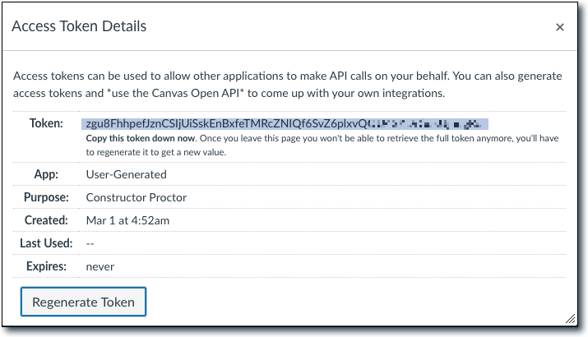Viewport: 588px width, 337px height.
Task: Select the 'Constructor Proctor' purpose value
Action: click(135, 197)
